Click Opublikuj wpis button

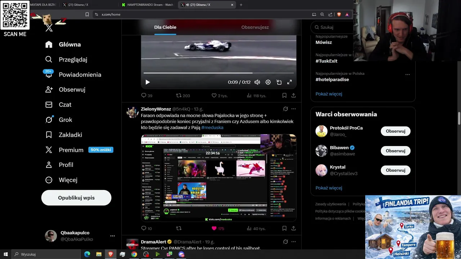pos(76,198)
